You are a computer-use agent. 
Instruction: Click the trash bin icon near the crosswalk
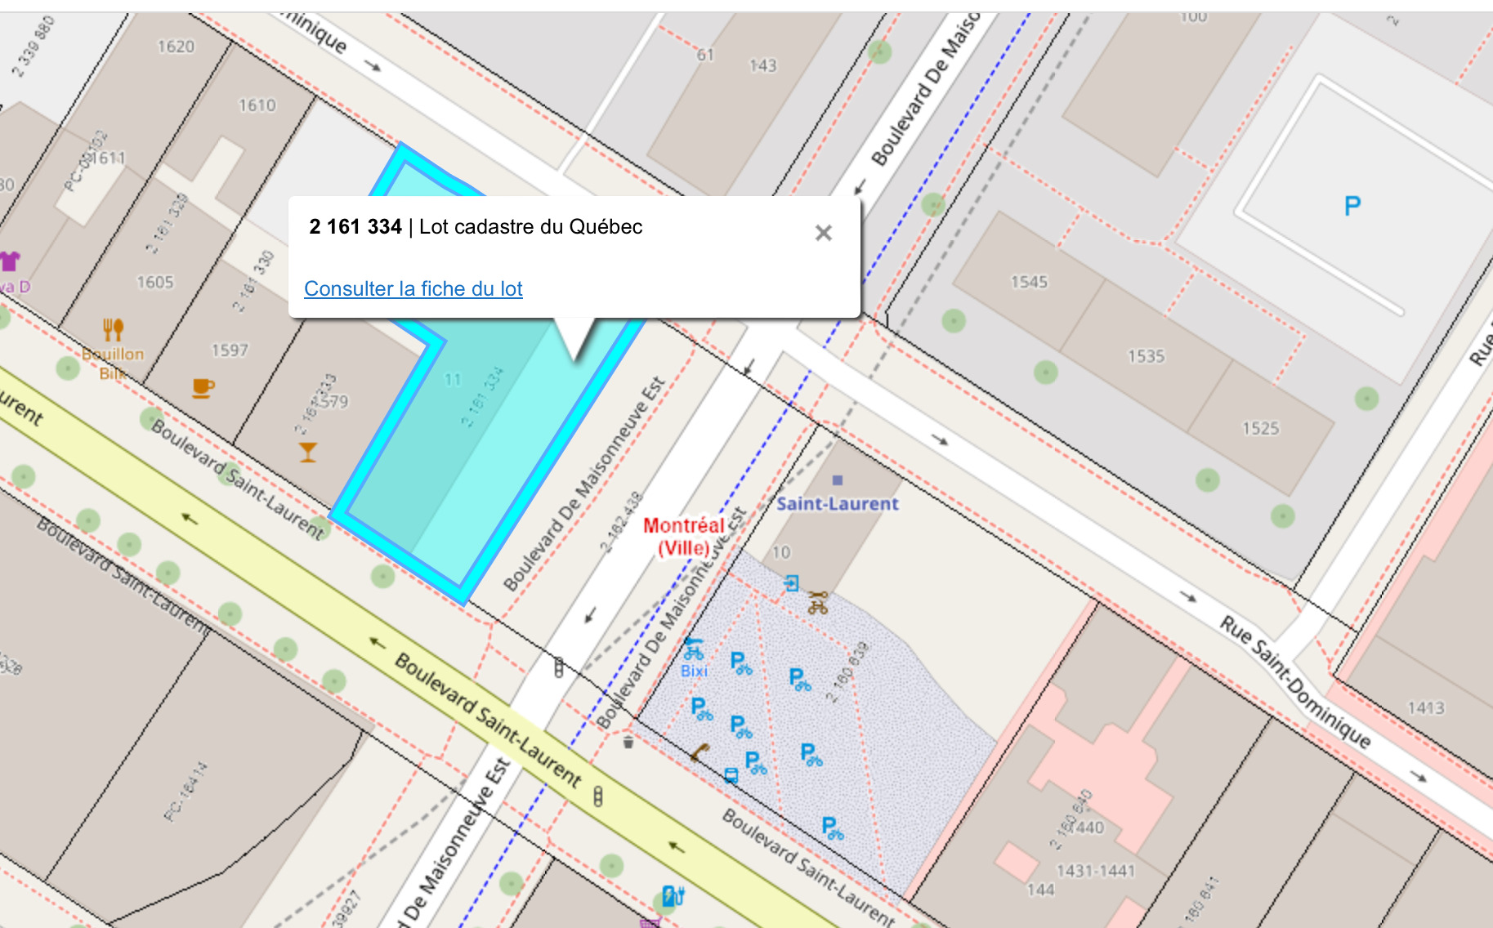click(628, 742)
